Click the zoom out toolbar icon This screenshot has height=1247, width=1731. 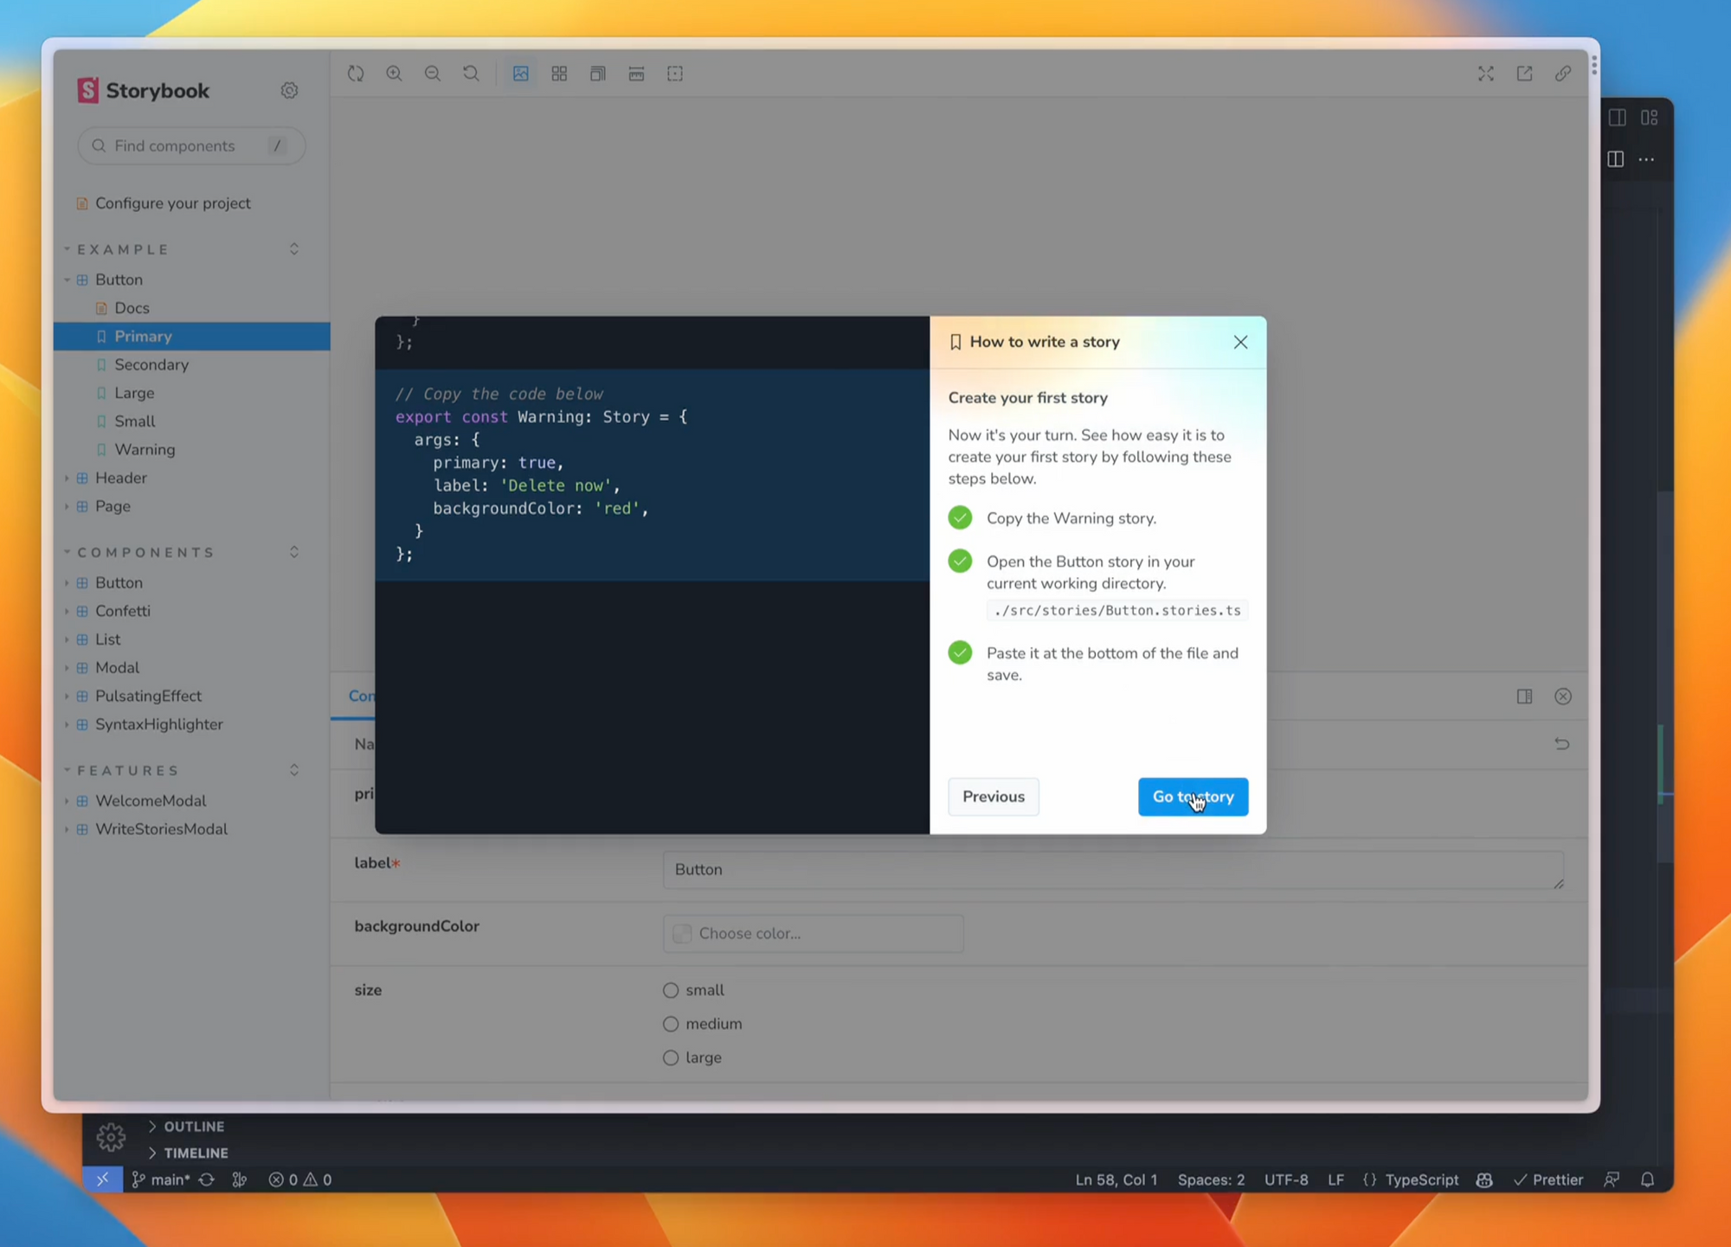pos(433,74)
